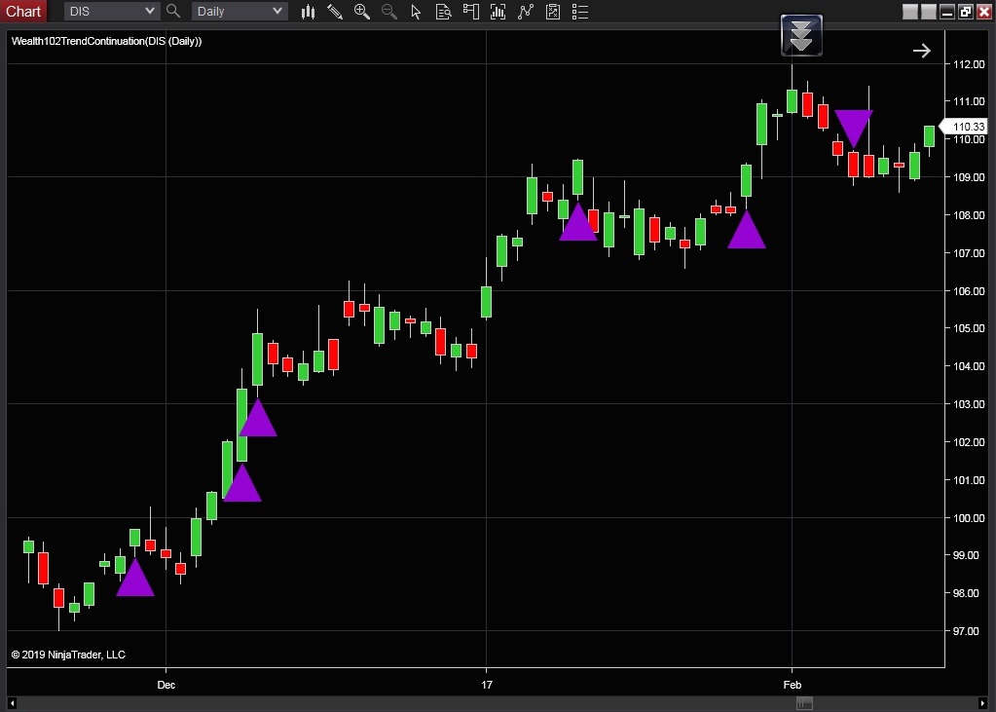Click the scrollbar right arrow
Image resolution: width=996 pixels, height=712 pixels.
coord(981,703)
